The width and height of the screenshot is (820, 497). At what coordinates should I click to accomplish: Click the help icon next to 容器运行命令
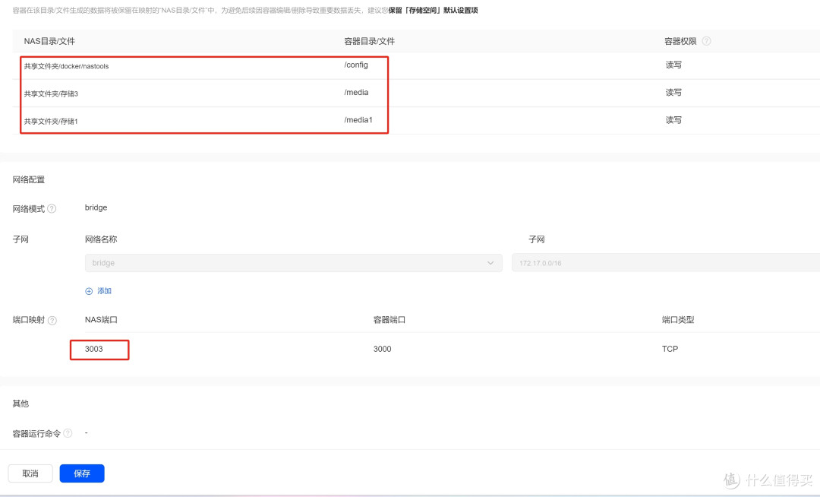[68, 433]
